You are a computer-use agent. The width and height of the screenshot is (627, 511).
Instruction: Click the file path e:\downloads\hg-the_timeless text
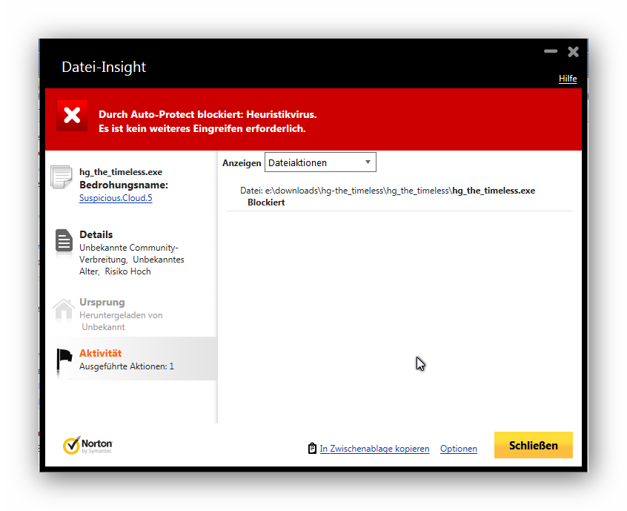(388, 191)
